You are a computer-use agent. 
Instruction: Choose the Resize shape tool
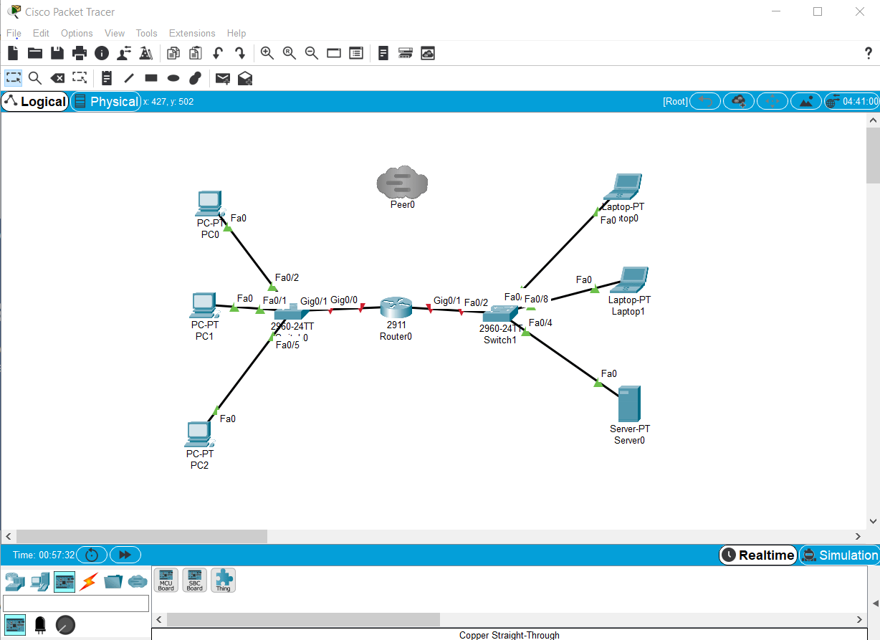80,77
